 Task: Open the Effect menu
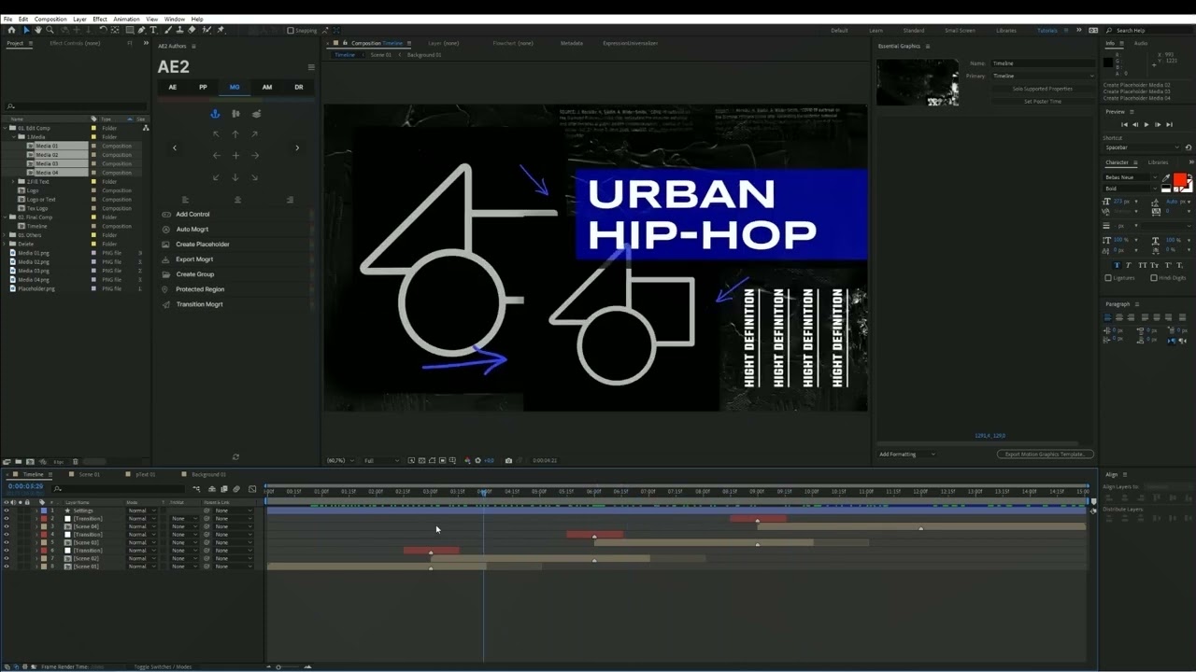[x=100, y=19]
